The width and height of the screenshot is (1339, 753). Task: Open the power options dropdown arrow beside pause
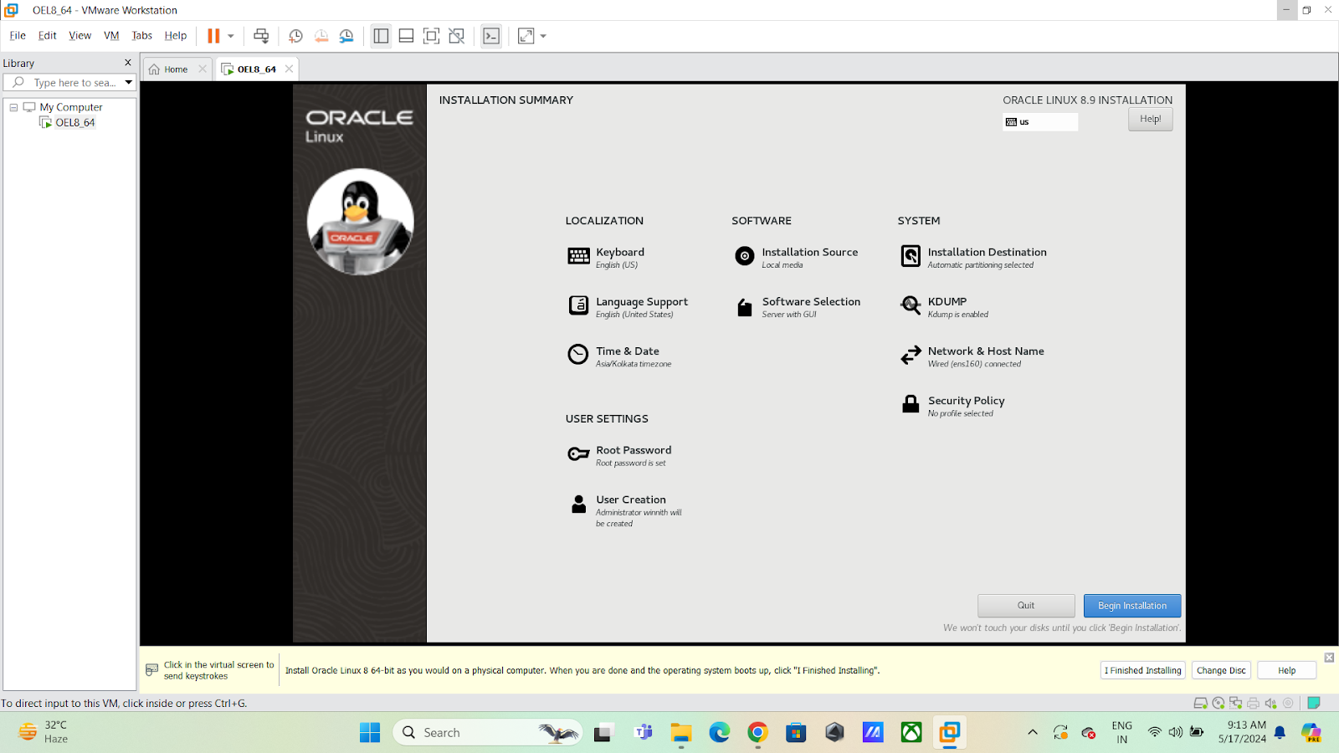231,36
